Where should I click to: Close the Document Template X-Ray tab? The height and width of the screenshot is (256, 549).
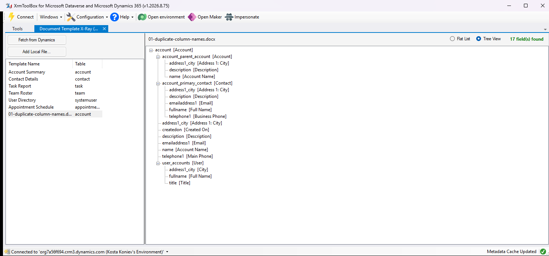(x=104, y=29)
